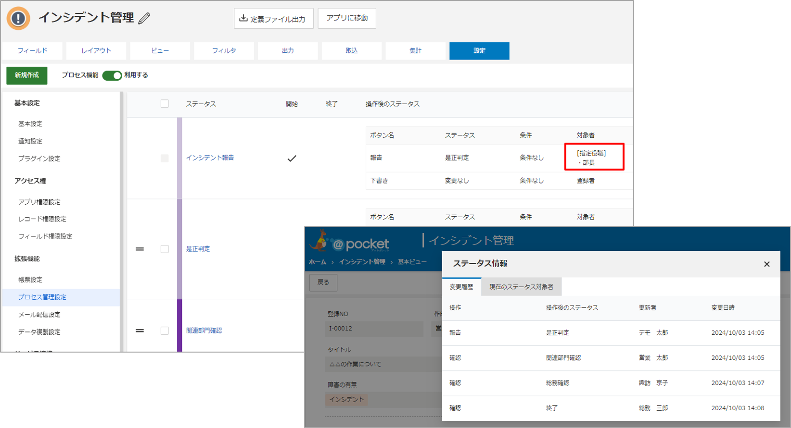Click the drag handle for 関連部門確認 row
Image resolution: width=791 pixels, height=428 pixels.
pos(140,330)
